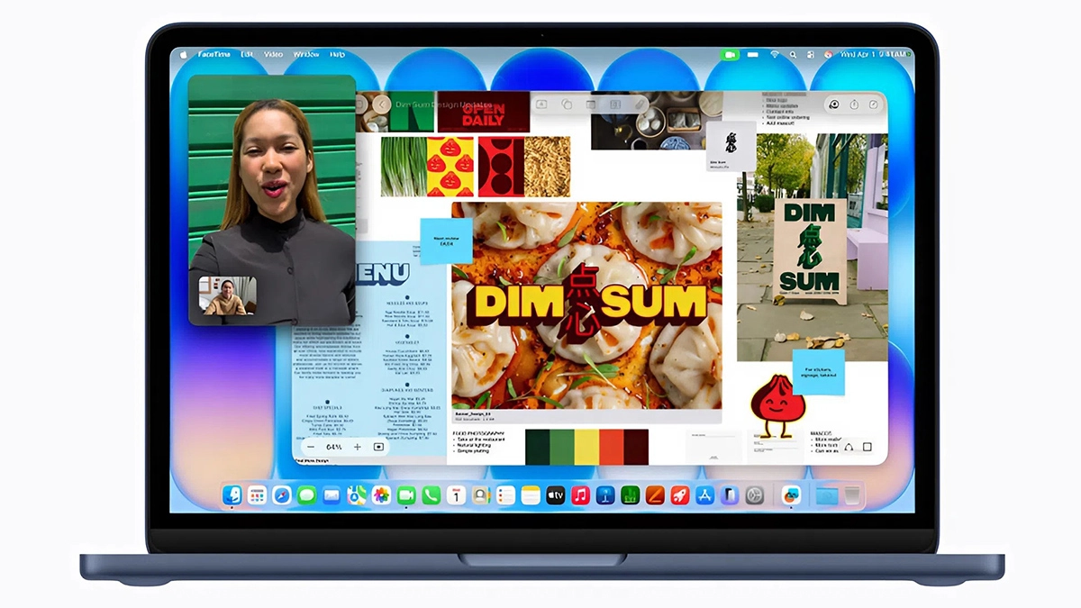The image size is (1081, 608).
Task: Open the Trash in the Dock
Action: tap(852, 495)
